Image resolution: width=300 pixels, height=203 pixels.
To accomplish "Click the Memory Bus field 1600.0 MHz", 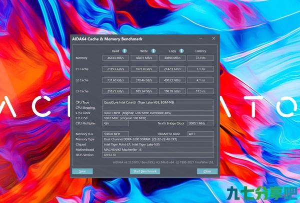I will (115, 134).
